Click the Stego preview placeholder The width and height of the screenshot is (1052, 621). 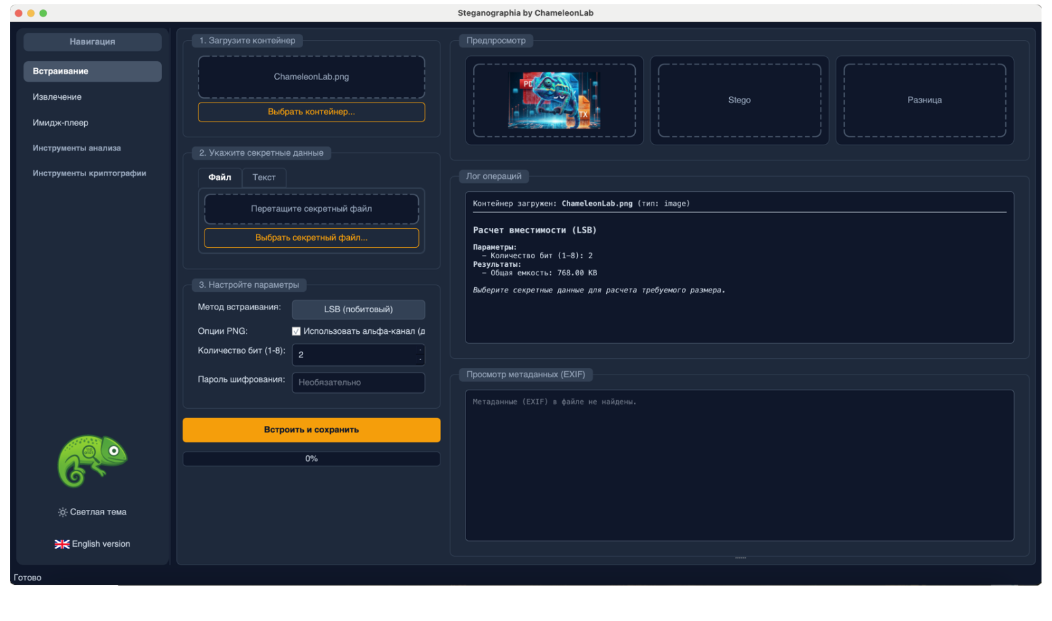739,100
